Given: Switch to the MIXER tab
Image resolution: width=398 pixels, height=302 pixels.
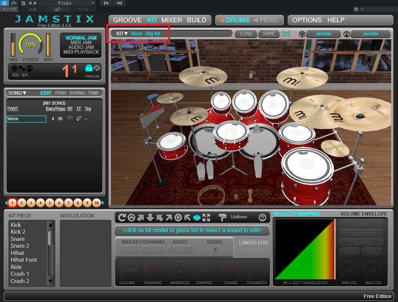Looking at the screenshot, I should coord(172,20).
